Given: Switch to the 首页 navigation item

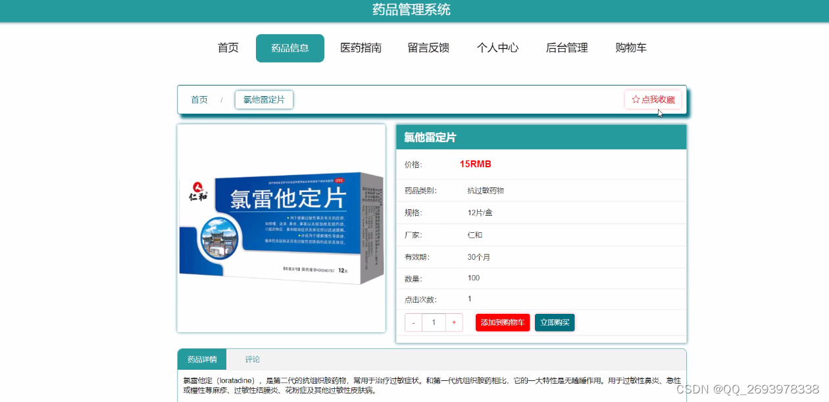Looking at the screenshot, I should point(227,47).
